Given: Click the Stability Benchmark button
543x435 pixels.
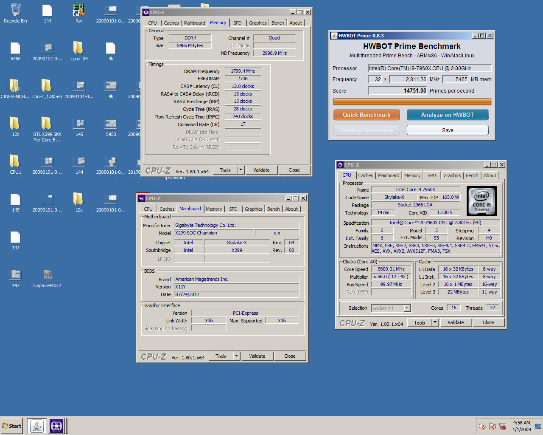Looking at the screenshot, I should point(367,130).
